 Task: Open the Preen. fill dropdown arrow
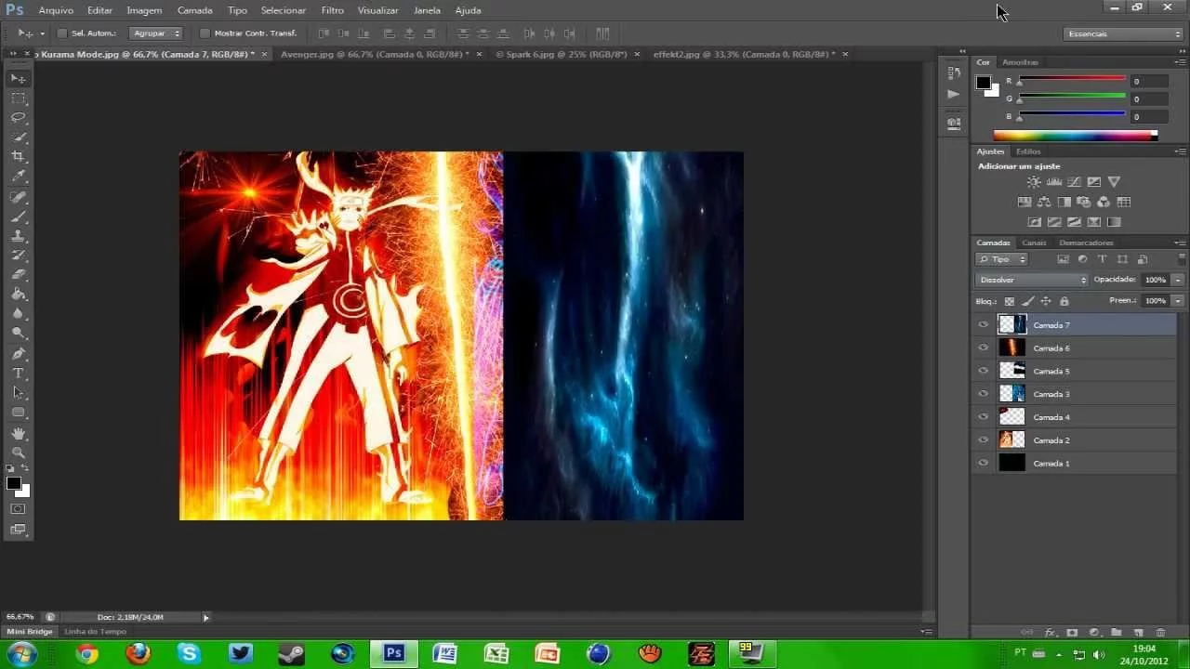click(x=1177, y=301)
